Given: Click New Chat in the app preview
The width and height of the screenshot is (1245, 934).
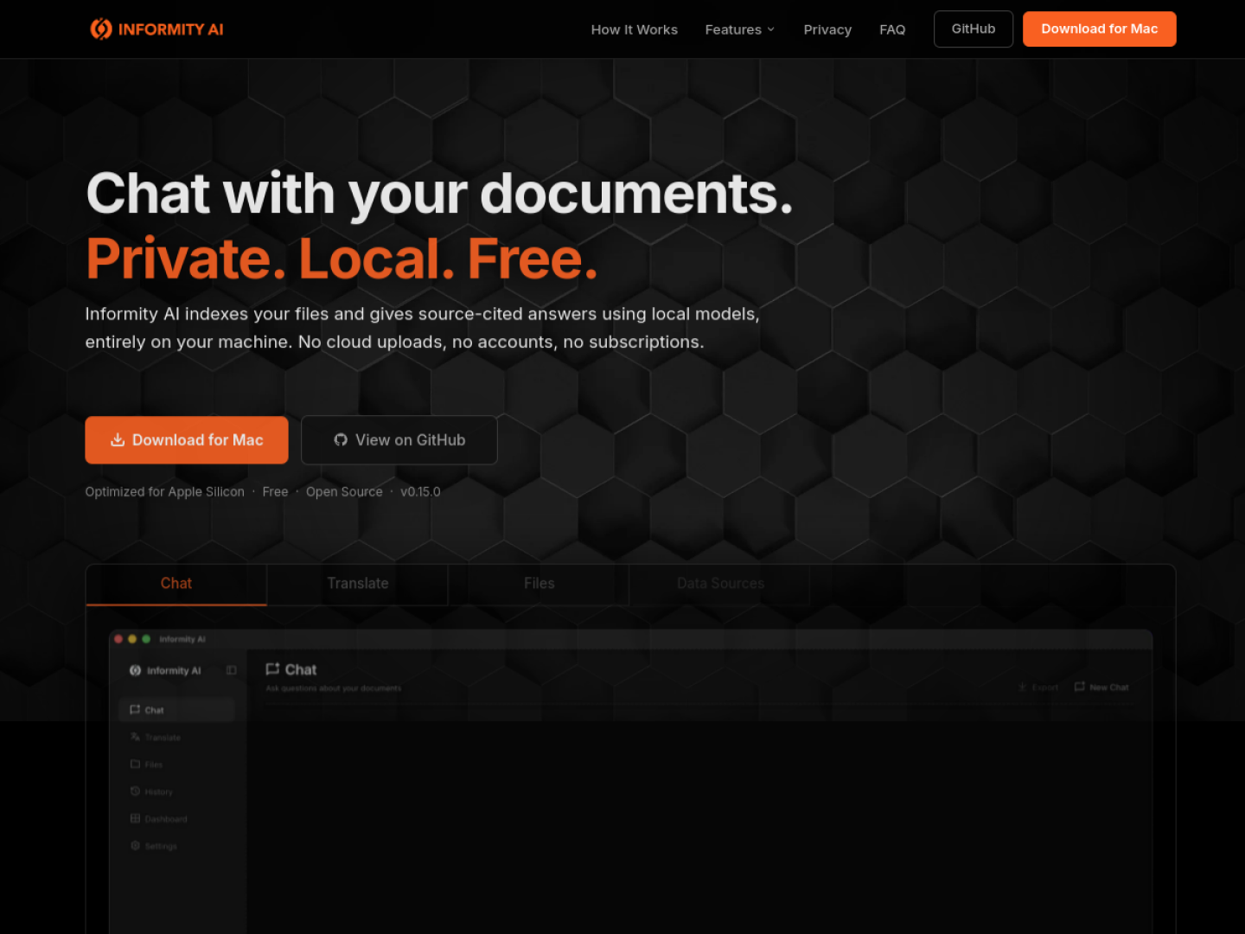Looking at the screenshot, I should (x=1101, y=688).
